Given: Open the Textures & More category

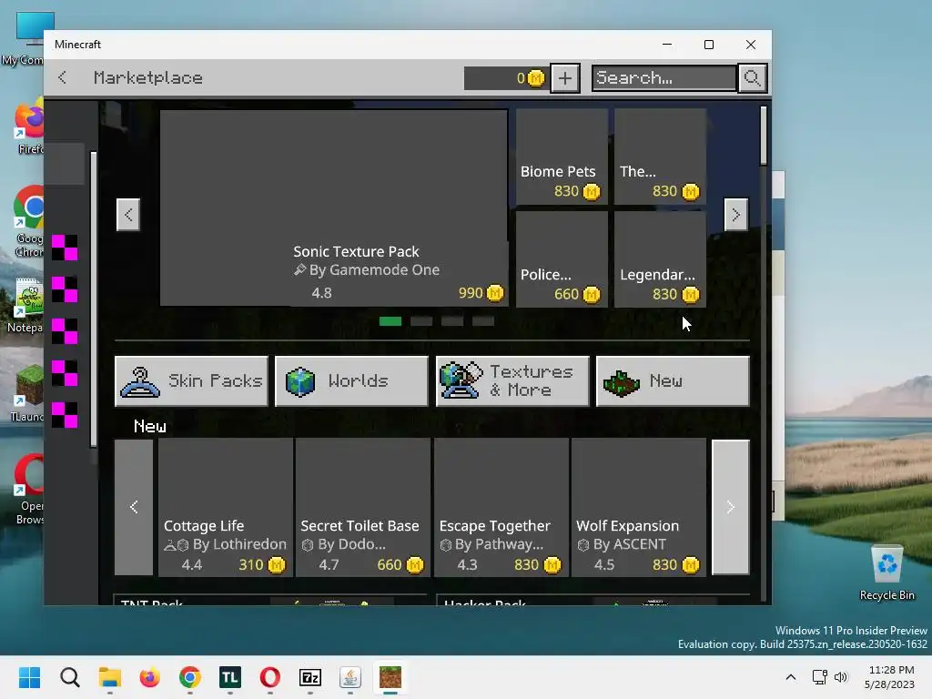Looking at the screenshot, I should click(x=512, y=381).
